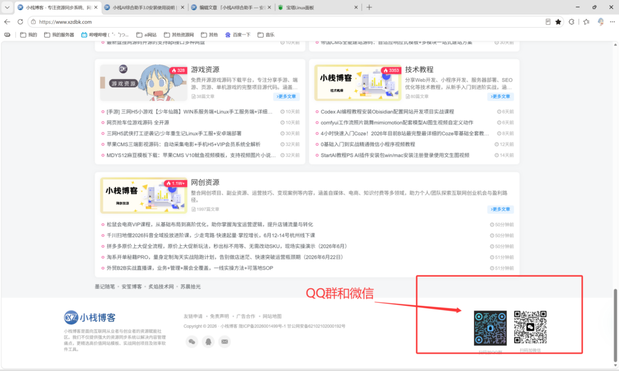
Task: Open the favorites list icon
Action: pos(586,22)
